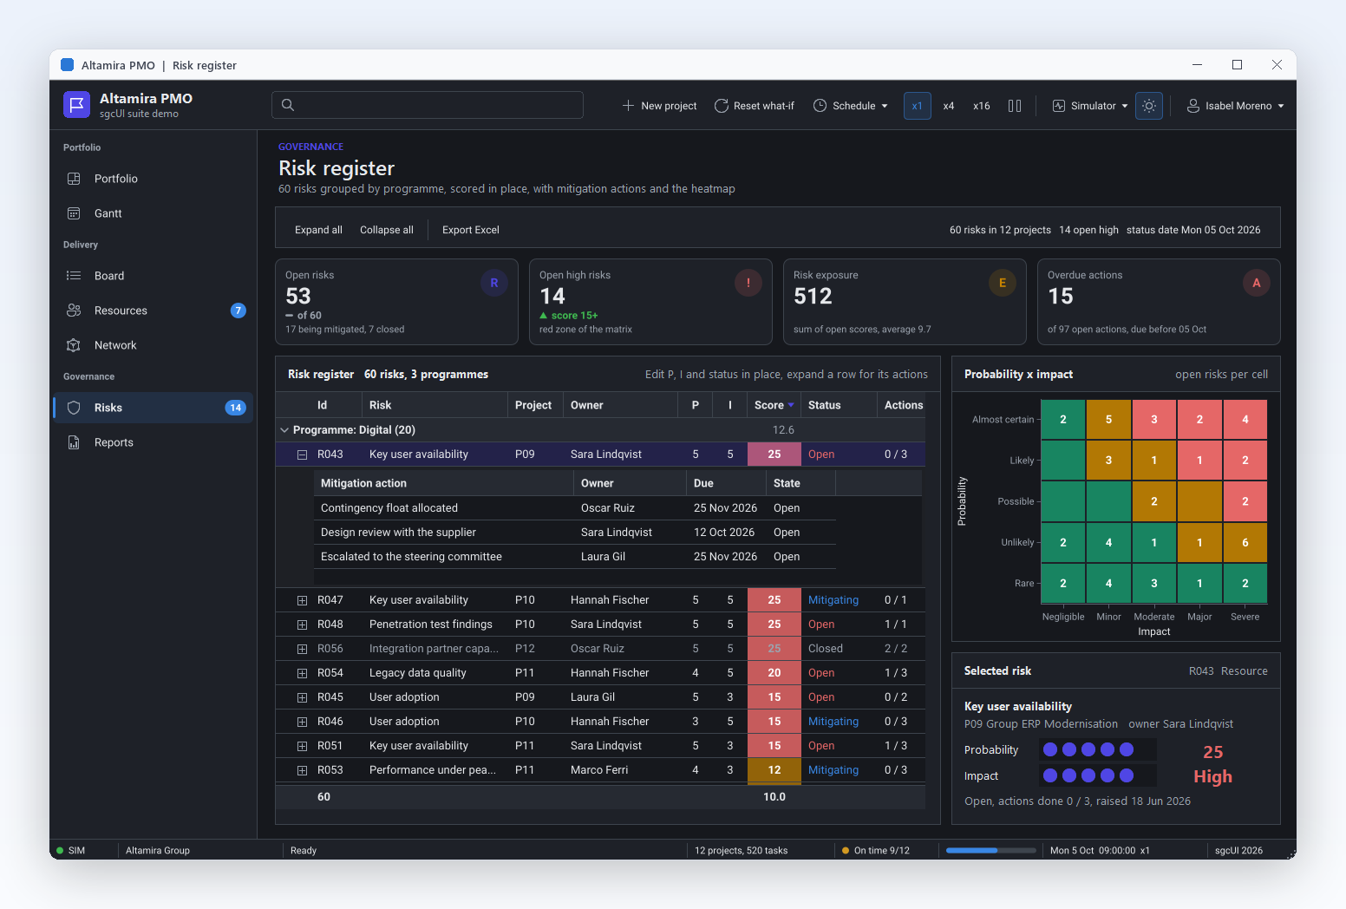Set simulation speed to x16
Image resolution: width=1346 pixels, height=909 pixels.
(x=982, y=106)
